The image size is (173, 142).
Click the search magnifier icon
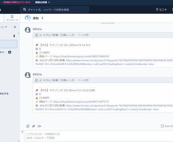24,9
